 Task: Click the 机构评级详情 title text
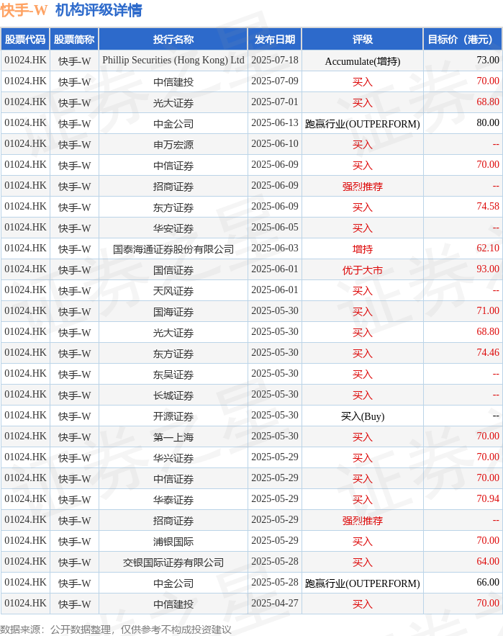pyautogui.click(x=99, y=10)
